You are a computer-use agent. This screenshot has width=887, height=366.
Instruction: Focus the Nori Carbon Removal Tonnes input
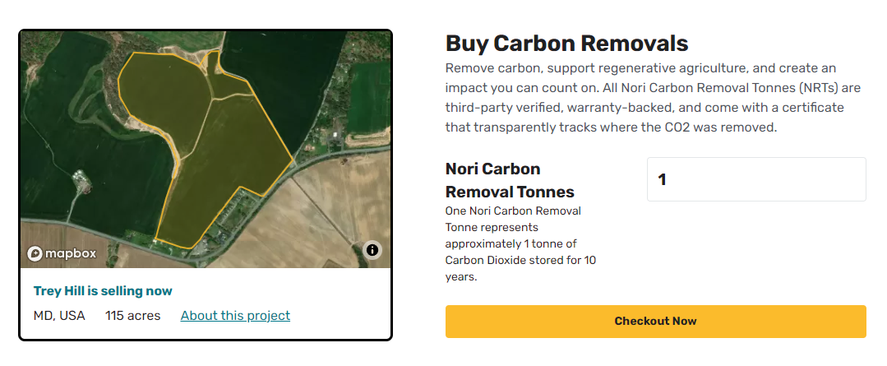tap(756, 179)
